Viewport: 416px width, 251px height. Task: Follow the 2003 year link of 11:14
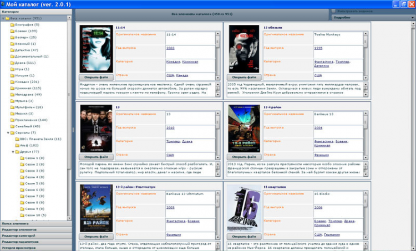pyautogui.click(x=170, y=48)
